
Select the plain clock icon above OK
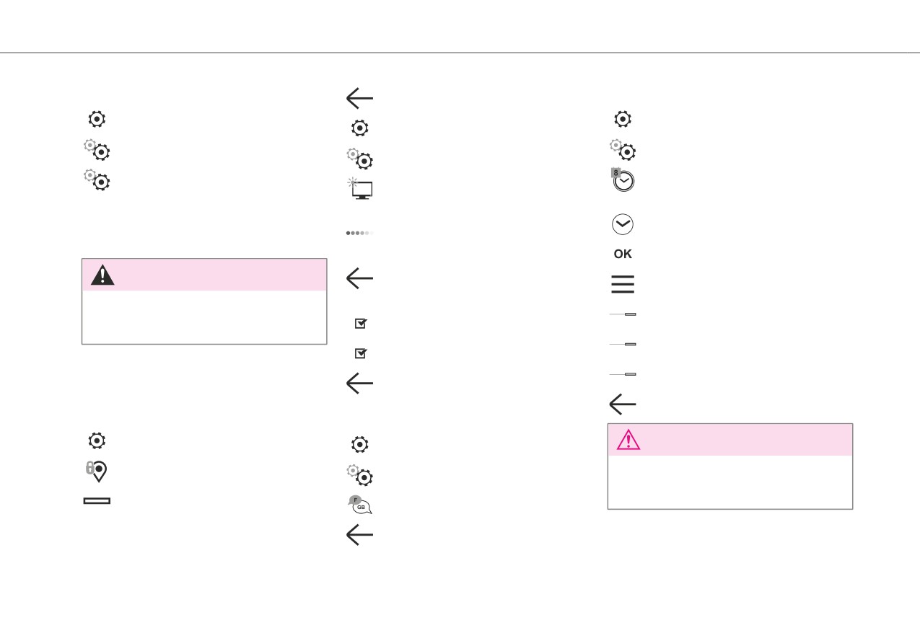pyautogui.click(x=623, y=224)
